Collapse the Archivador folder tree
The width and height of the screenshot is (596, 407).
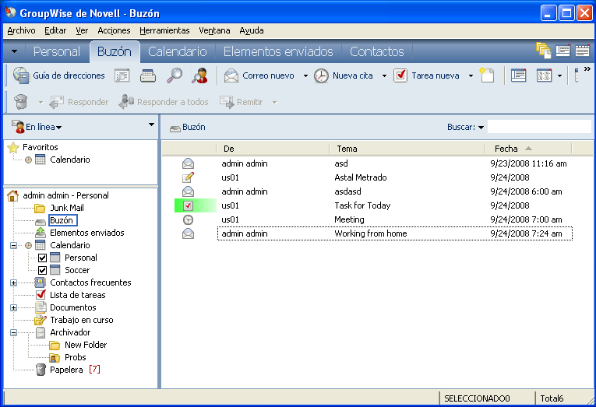[13, 332]
